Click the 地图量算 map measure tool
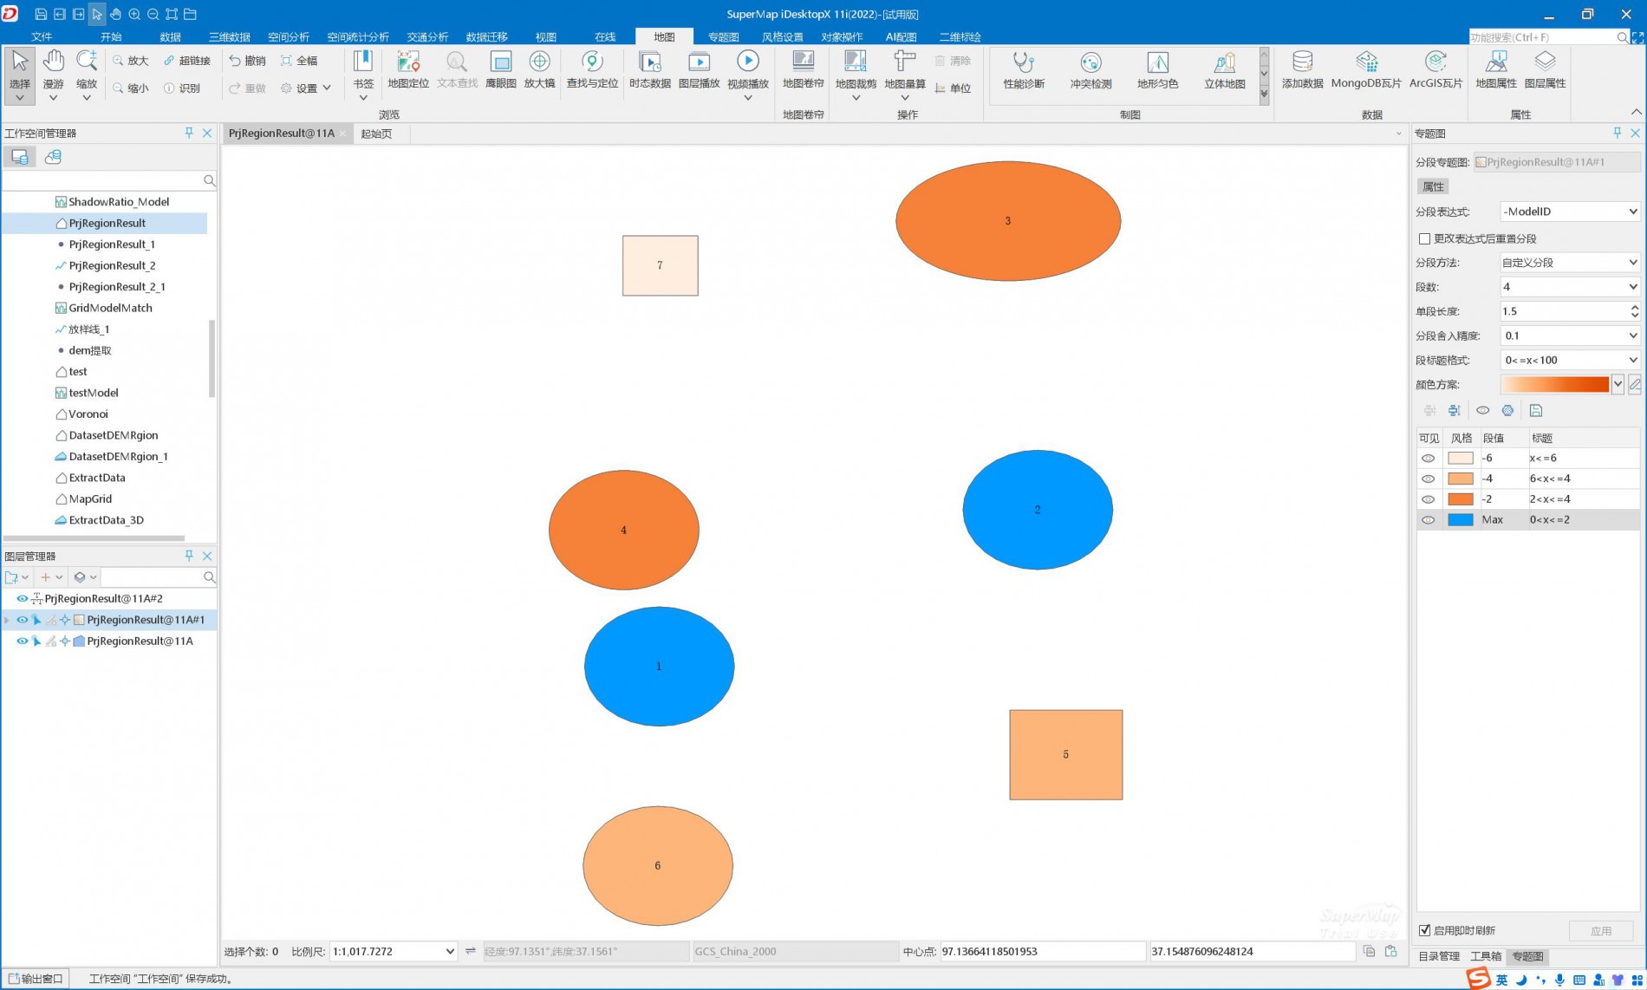The height and width of the screenshot is (990, 1647). pyautogui.click(x=904, y=69)
